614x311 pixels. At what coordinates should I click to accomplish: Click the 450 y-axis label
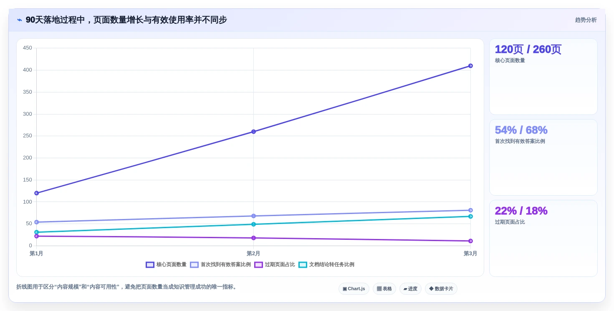point(28,48)
